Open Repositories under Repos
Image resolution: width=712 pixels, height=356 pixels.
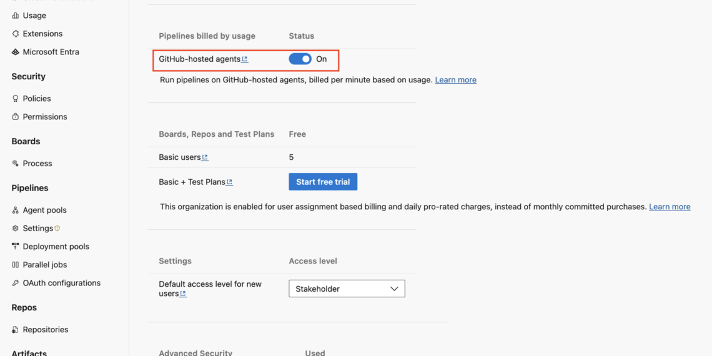(x=46, y=330)
